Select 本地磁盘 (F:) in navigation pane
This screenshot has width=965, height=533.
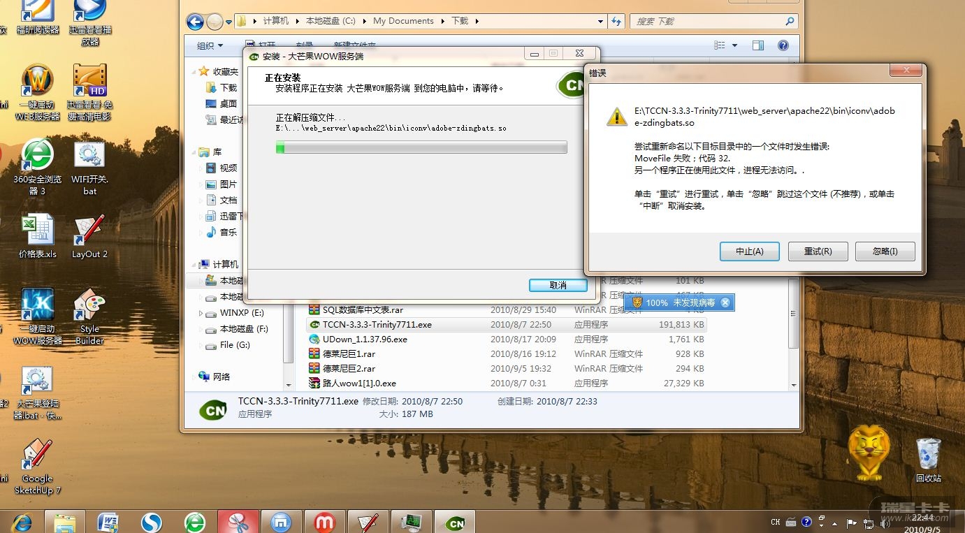point(237,329)
